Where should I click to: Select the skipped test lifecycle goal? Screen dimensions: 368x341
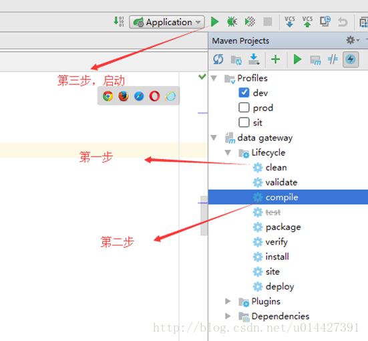[272, 212]
